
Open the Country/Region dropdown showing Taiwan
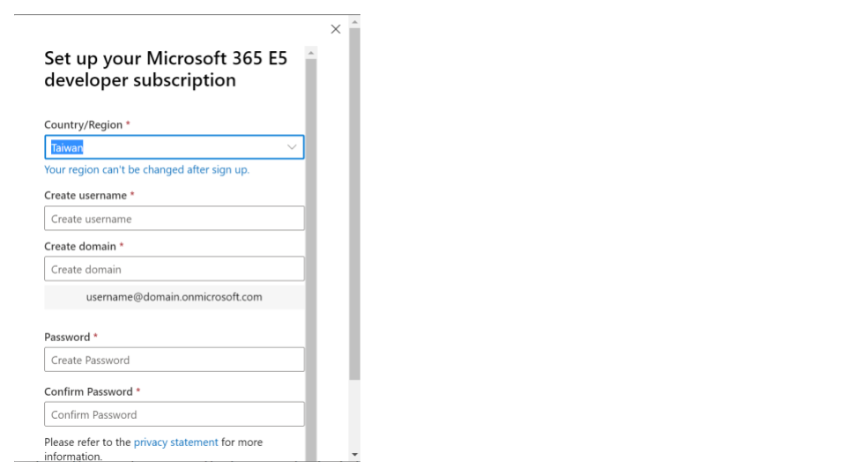coord(174,147)
